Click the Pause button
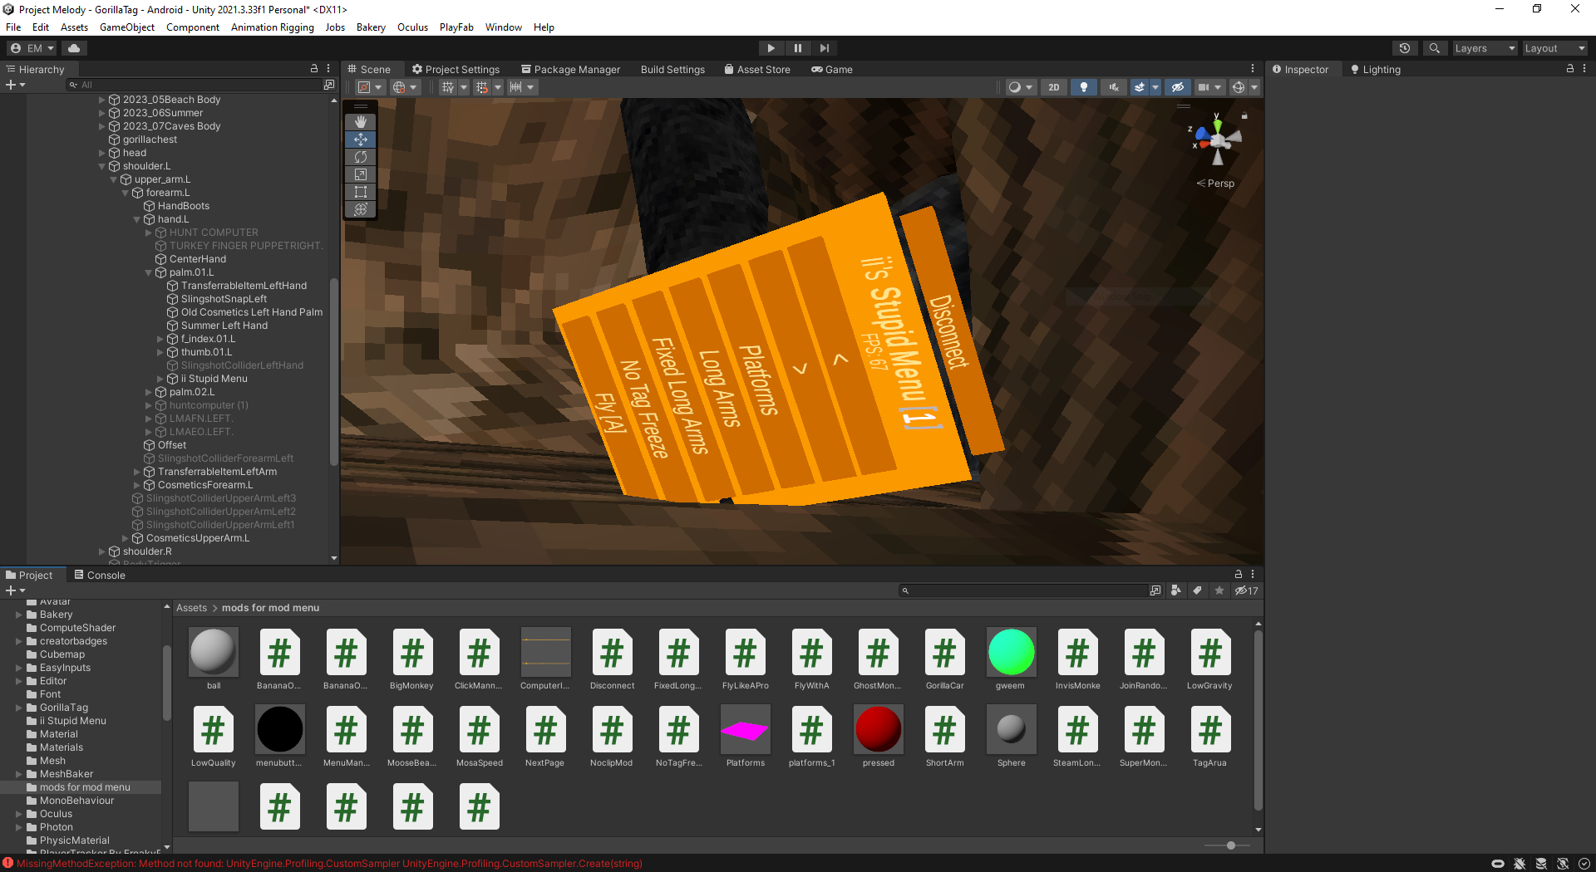 (x=797, y=48)
